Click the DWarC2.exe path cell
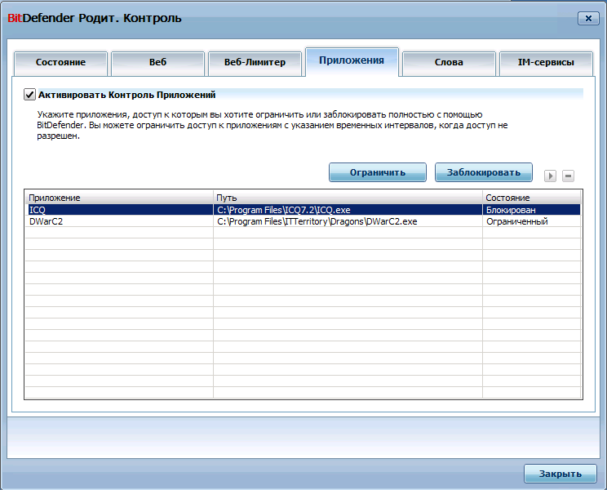This screenshot has width=607, height=490. click(x=348, y=221)
